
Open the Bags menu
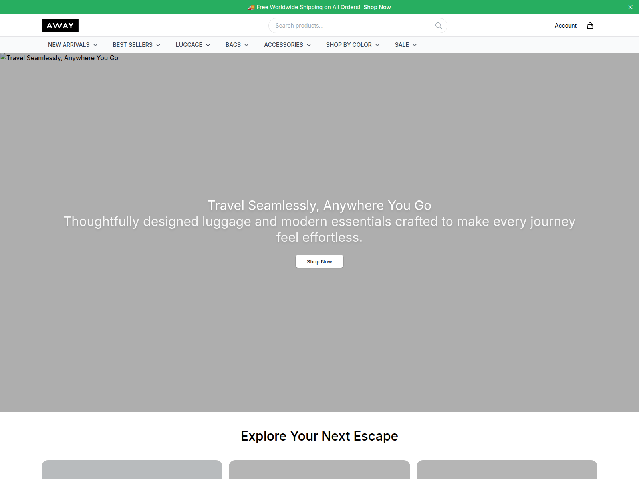237,45
